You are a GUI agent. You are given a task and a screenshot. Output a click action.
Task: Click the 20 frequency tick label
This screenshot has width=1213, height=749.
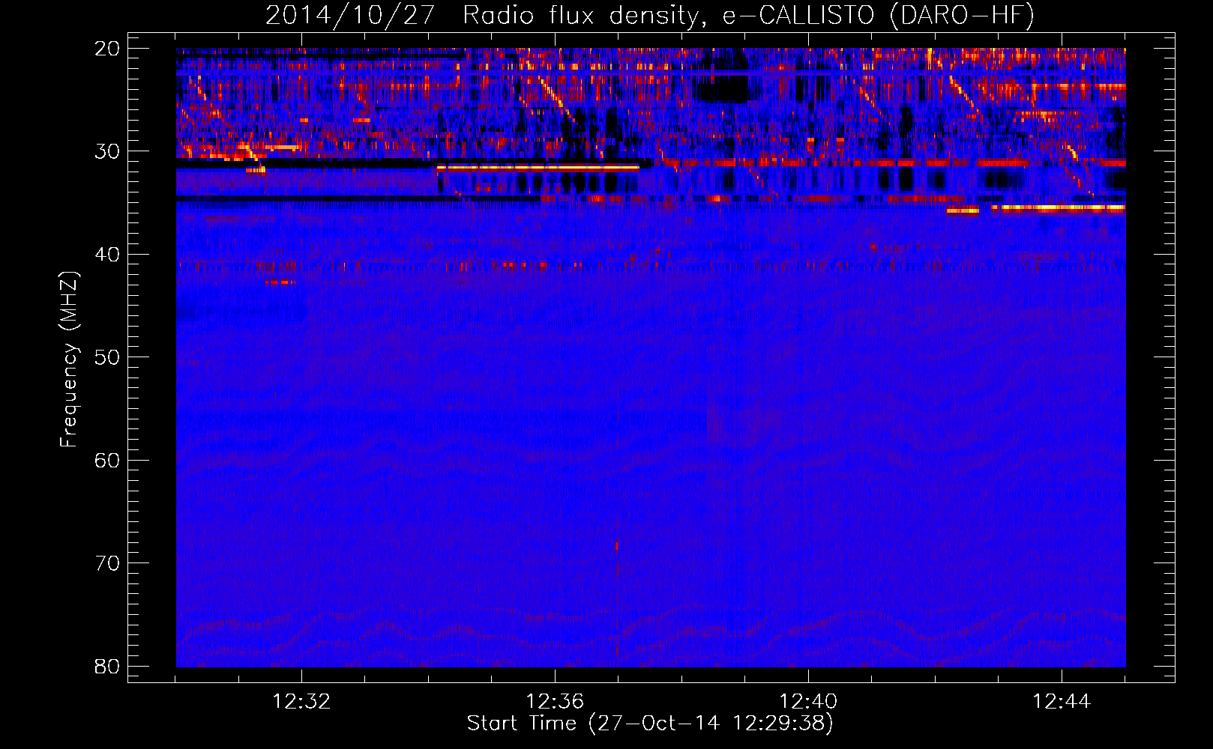tap(107, 49)
